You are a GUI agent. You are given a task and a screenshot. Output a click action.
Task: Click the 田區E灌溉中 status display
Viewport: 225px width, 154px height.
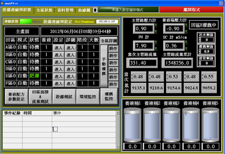[204, 25]
